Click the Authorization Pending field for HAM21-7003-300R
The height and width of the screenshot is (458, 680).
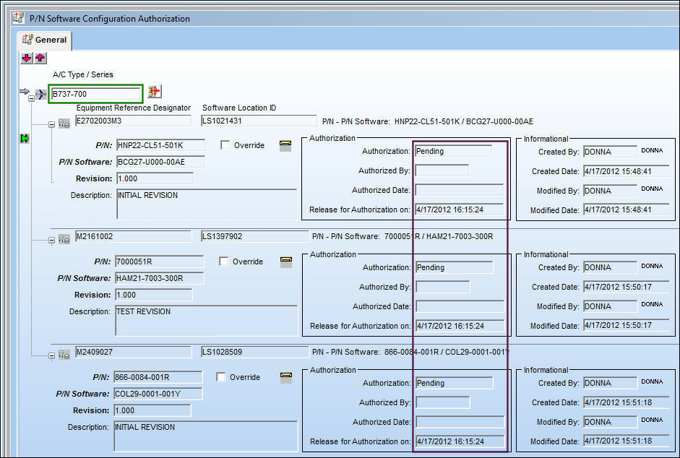[x=454, y=267]
